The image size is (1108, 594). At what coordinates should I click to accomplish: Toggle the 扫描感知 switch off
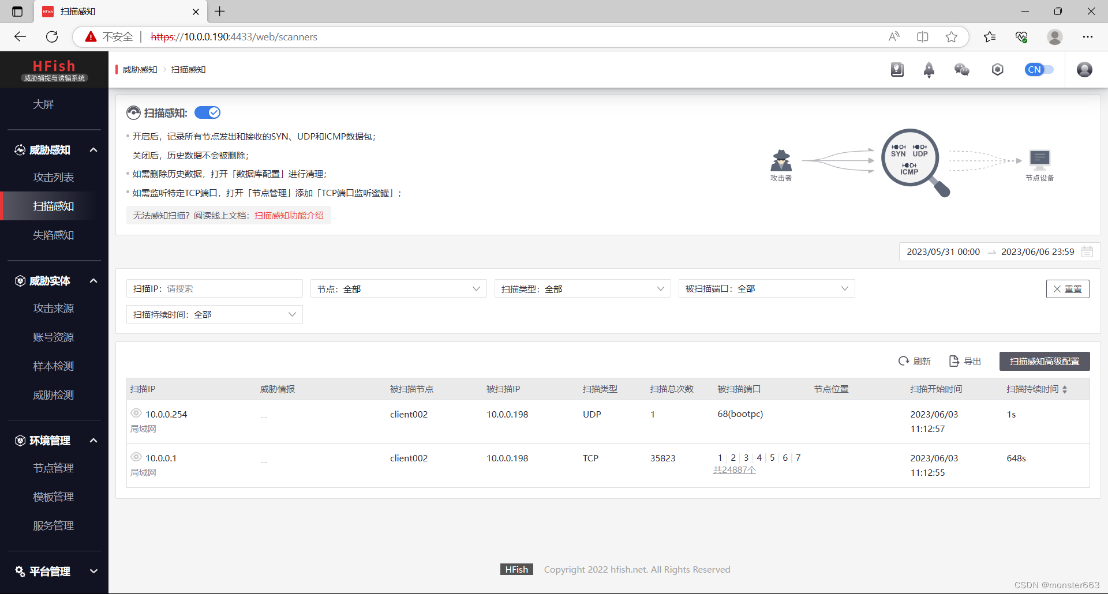coord(208,112)
